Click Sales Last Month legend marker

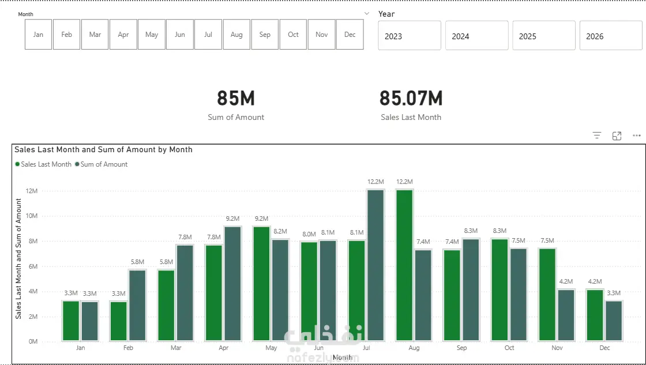tap(17, 164)
